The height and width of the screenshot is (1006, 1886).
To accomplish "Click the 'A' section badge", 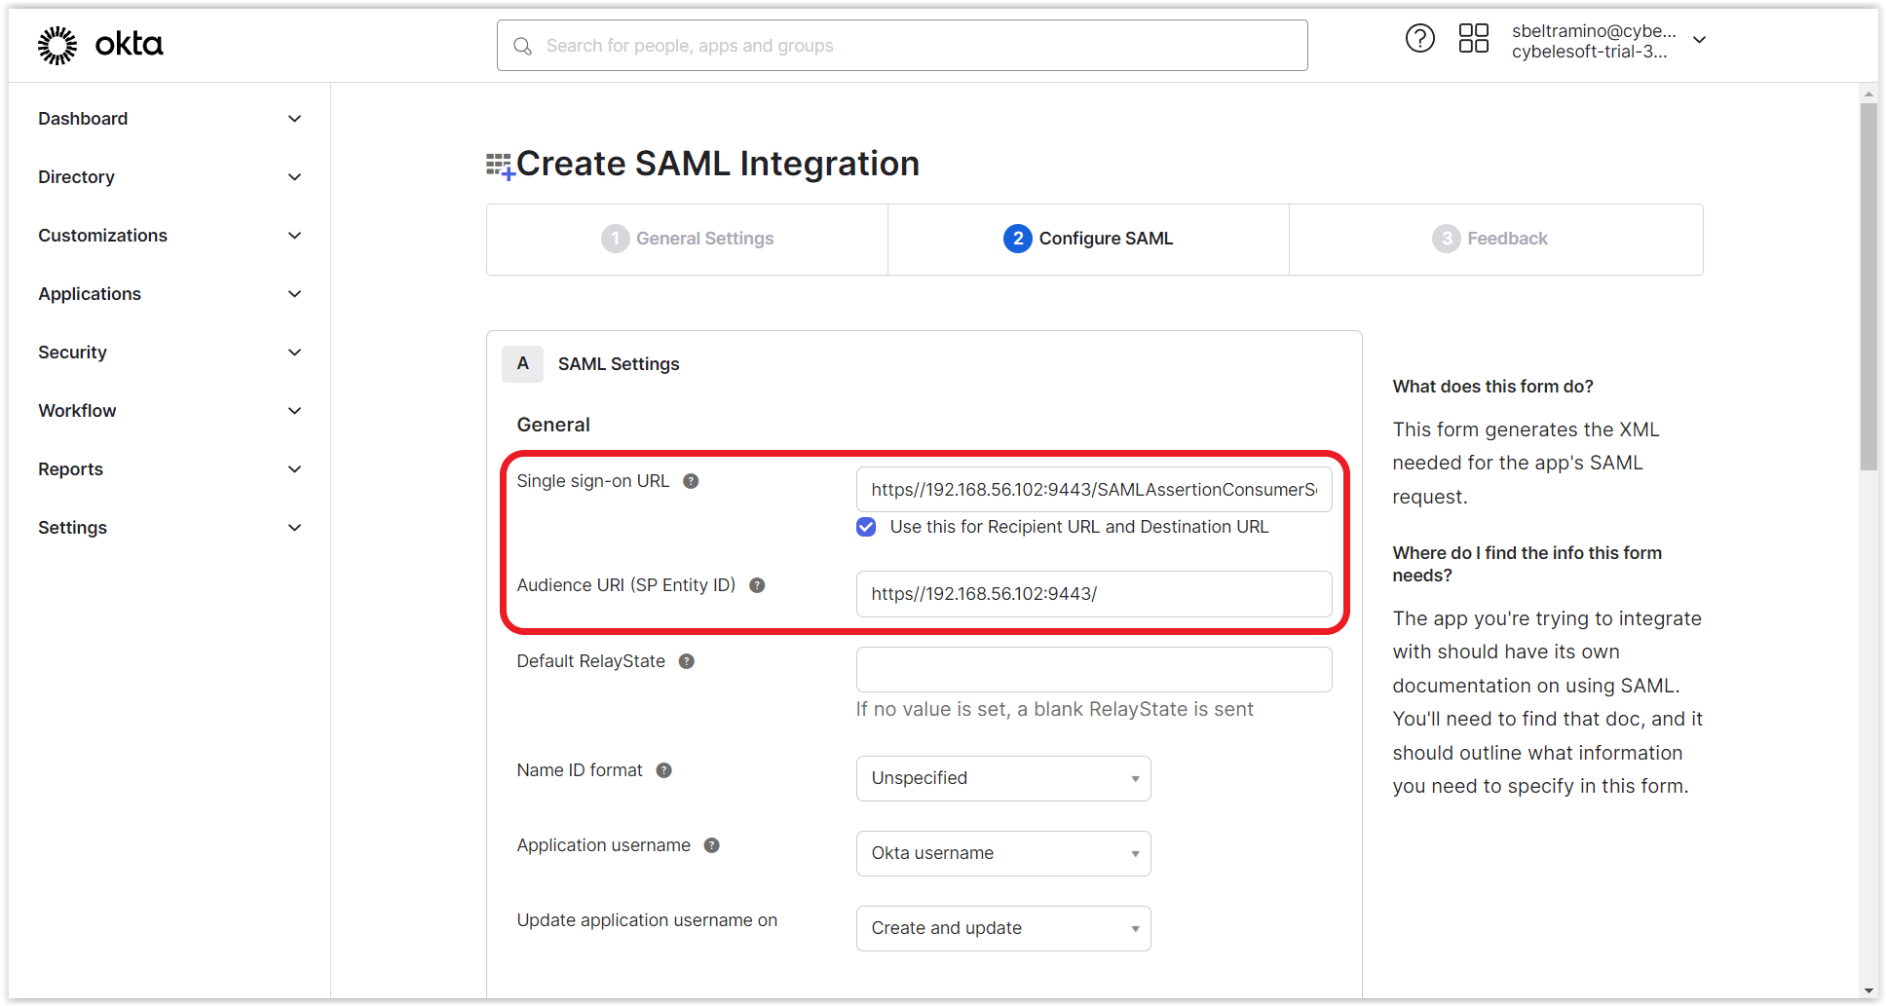I will point(523,363).
